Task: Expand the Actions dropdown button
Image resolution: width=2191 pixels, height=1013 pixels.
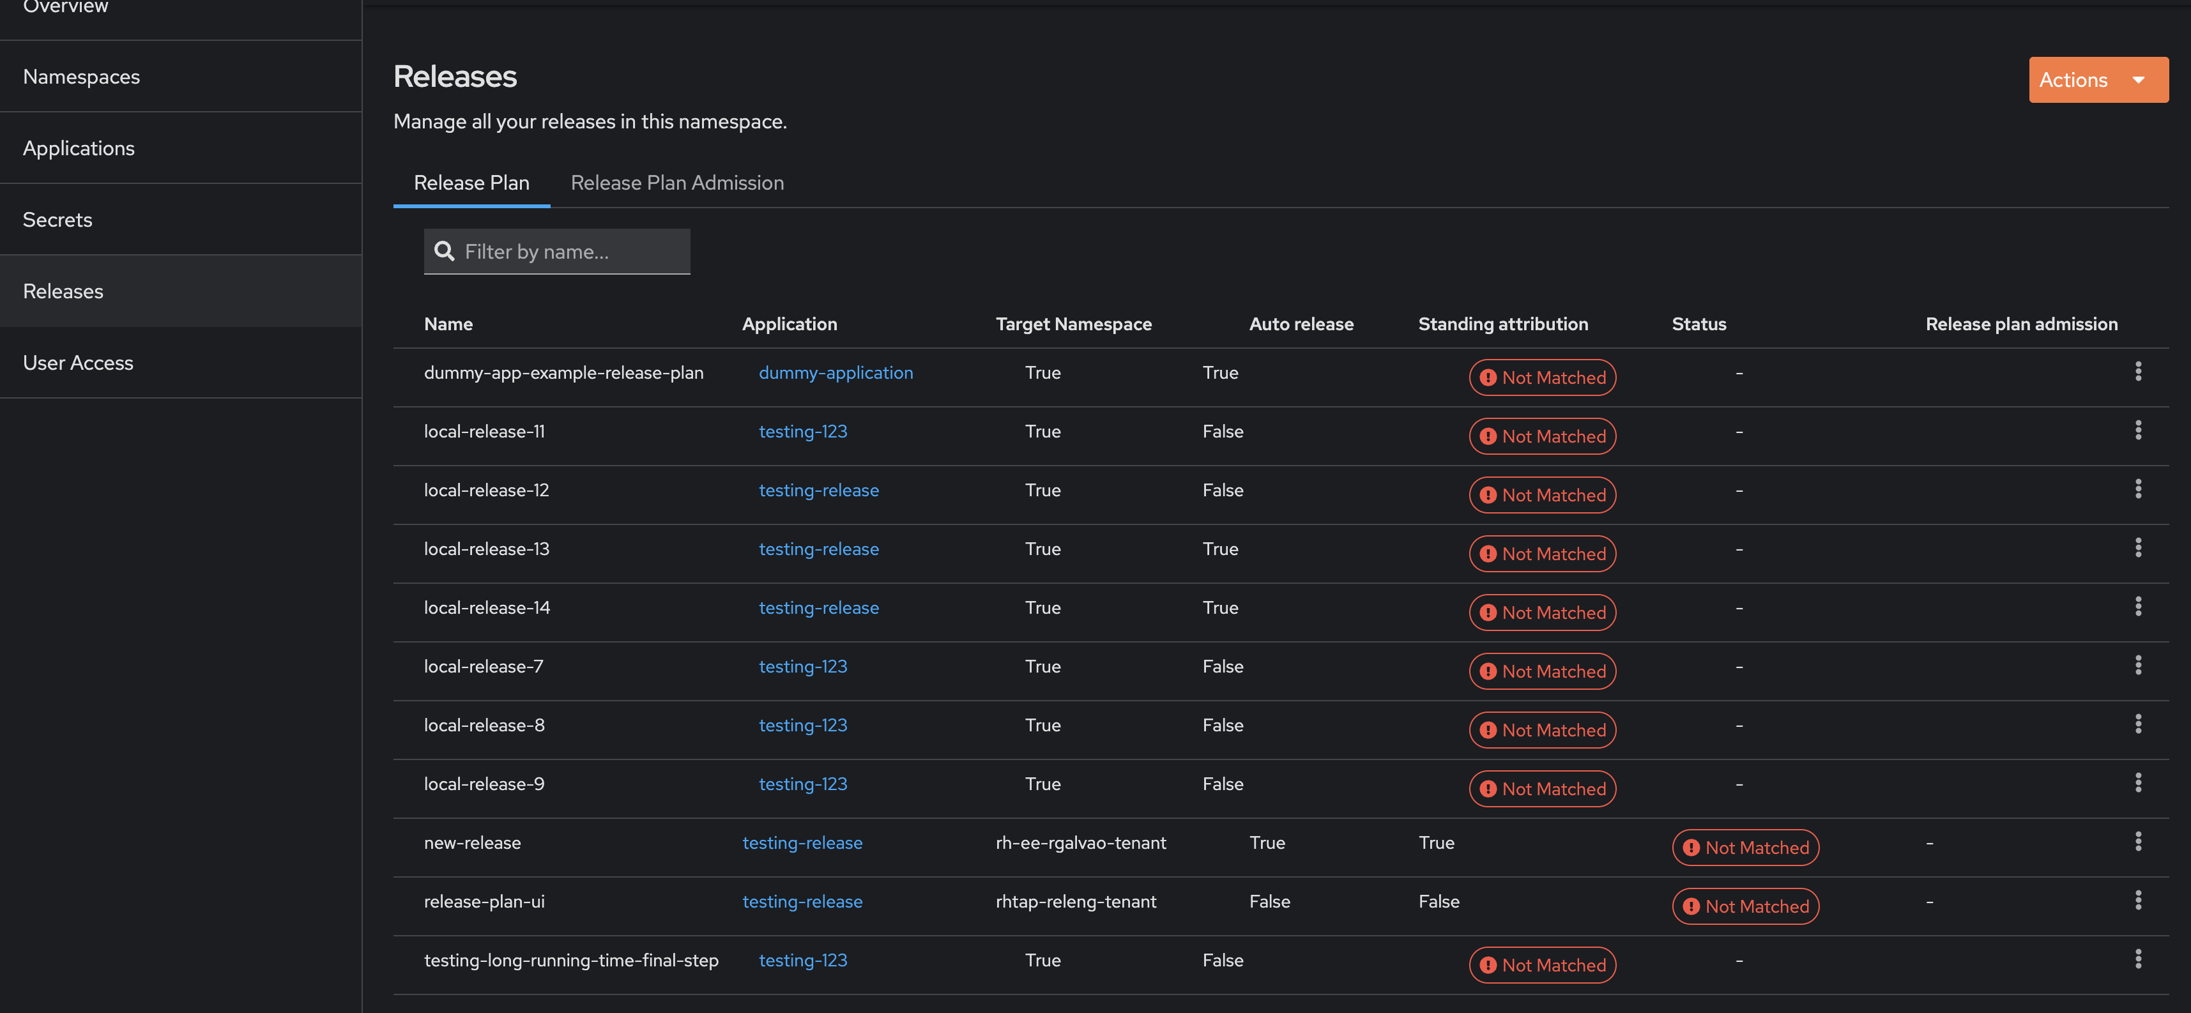Action: tap(2098, 80)
